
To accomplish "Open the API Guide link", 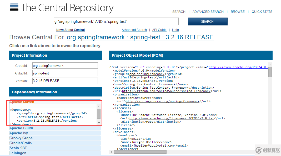I will coord(159,30).
